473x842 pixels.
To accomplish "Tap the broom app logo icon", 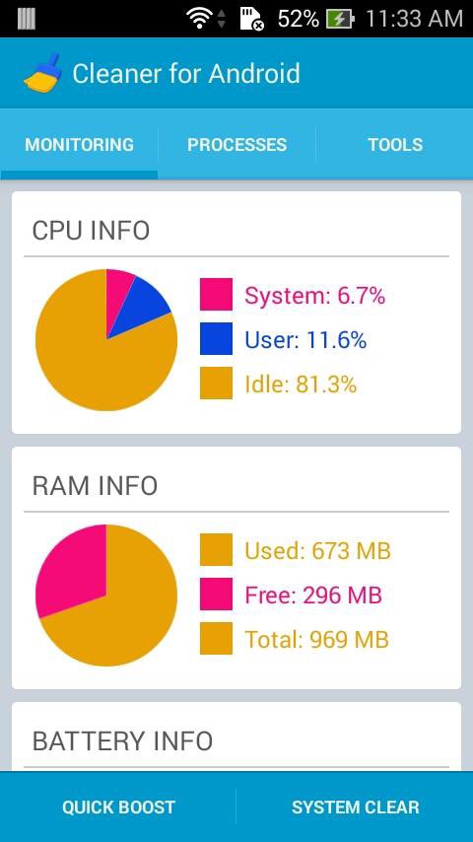I will [x=43, y=73].
